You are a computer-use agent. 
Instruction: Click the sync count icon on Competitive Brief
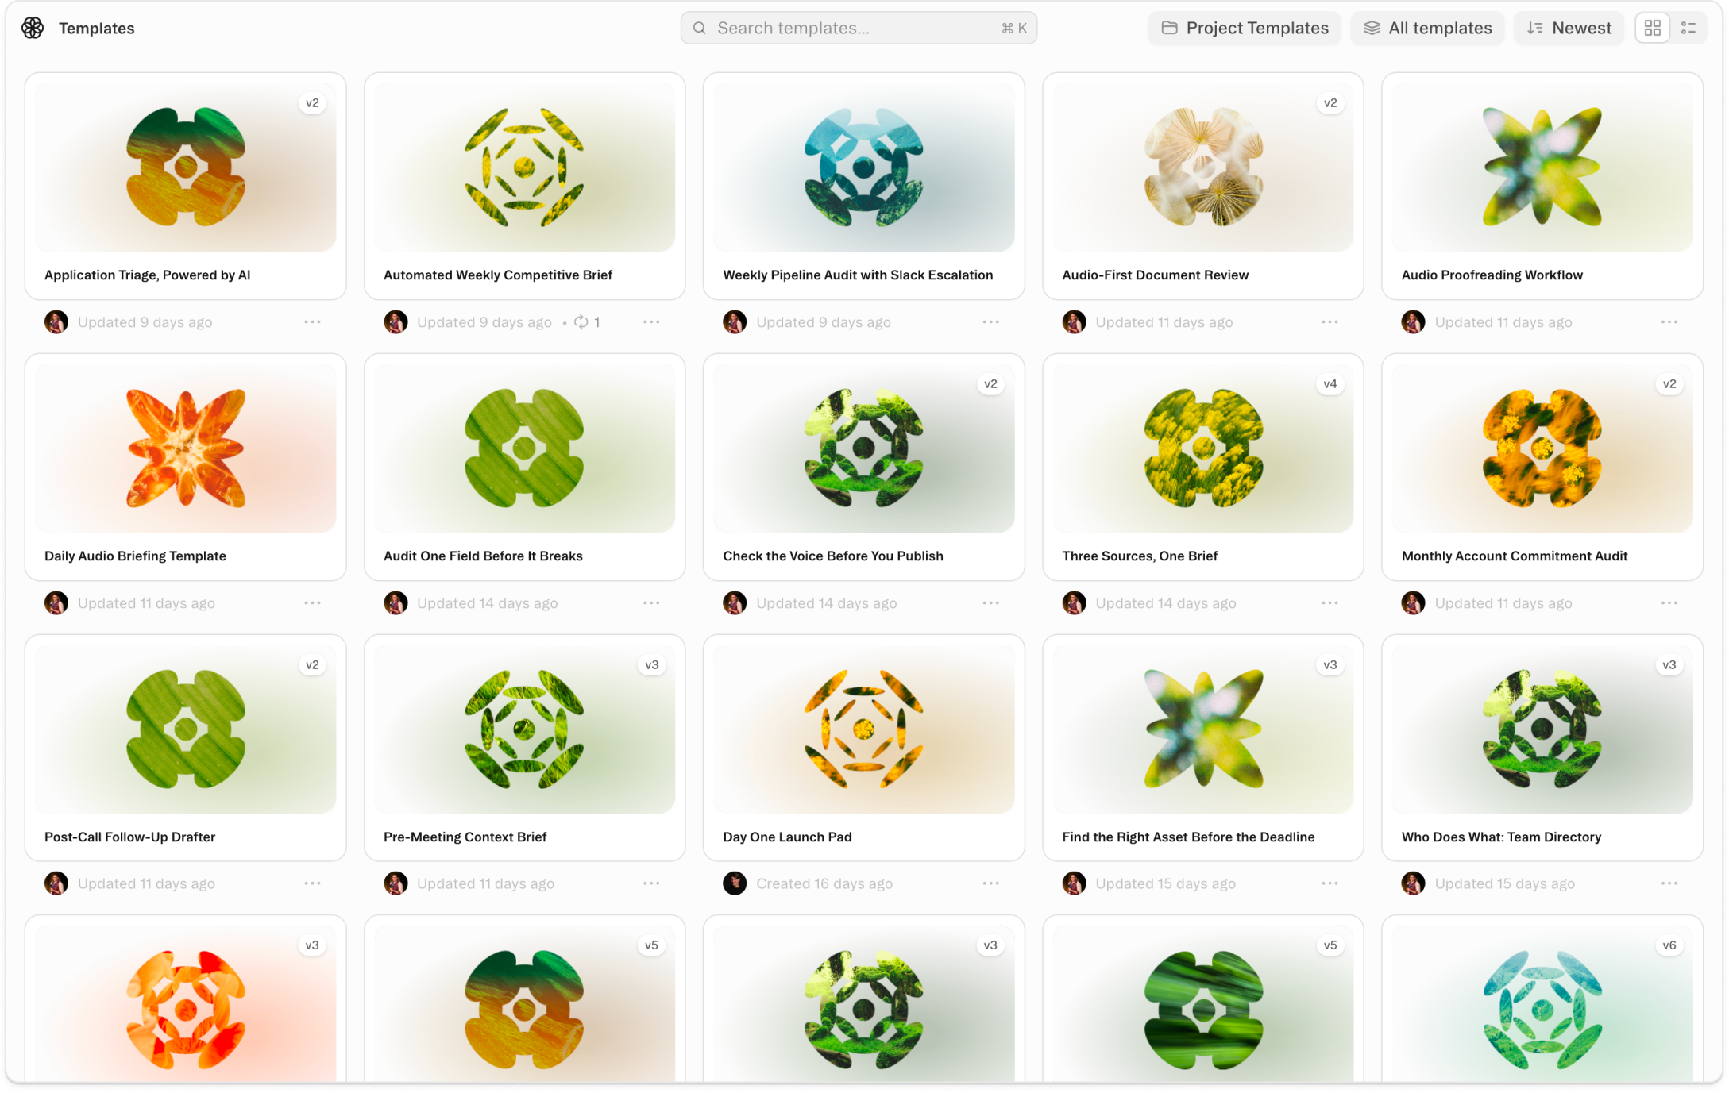click(x=581, y=322)
